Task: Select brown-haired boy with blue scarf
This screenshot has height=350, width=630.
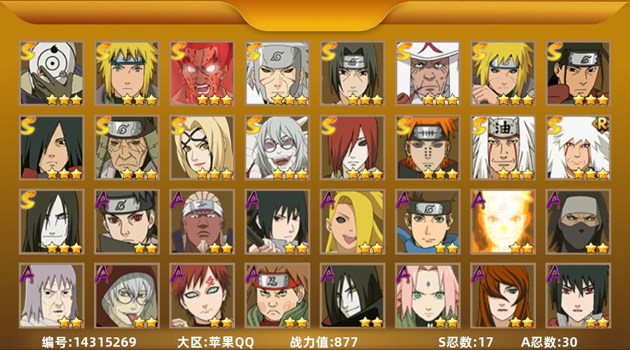Action: 428,222
